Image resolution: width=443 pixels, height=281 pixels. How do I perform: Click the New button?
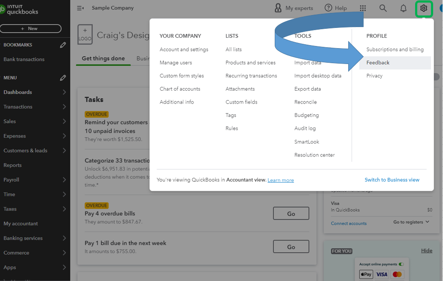click(30, 28)
